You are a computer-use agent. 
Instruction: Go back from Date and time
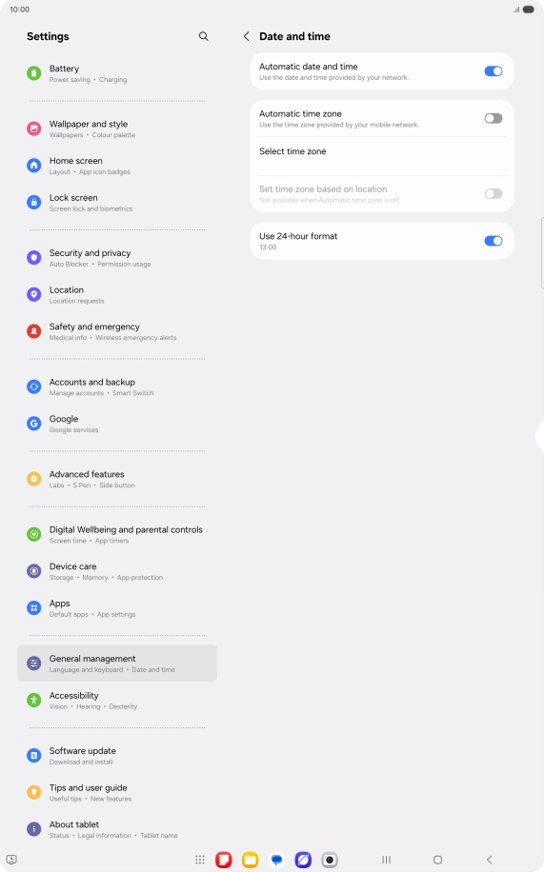(246, 36)
